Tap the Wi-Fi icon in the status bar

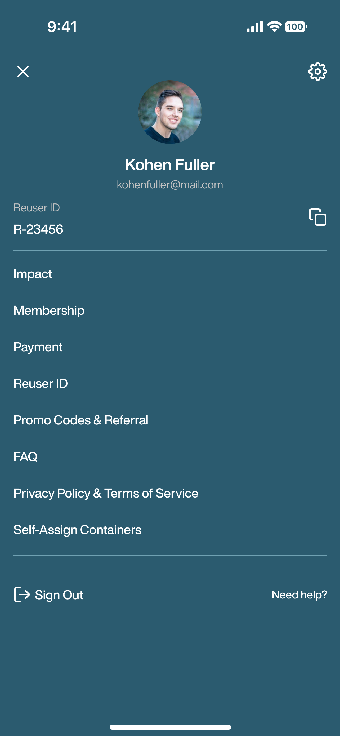click(x=274, y=27)
